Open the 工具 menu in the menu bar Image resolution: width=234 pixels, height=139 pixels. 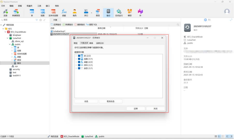point(39,6)
